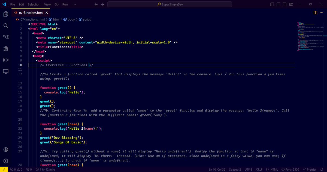Click the <title>Functions</title> line
The height and width of the screenshot is (172, 327).
(60, 47)
